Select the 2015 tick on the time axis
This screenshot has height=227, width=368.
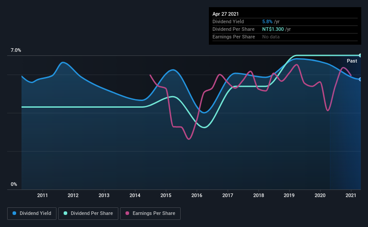click(x=166, y=195)
